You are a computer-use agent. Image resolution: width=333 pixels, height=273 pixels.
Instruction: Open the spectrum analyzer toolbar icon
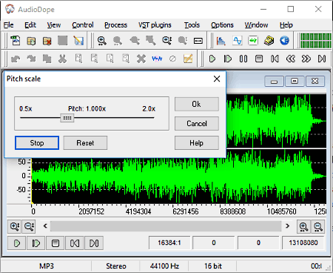[x=221, y=41]
